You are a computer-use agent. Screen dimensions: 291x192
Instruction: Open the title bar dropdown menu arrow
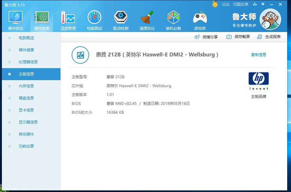[263, 4]
